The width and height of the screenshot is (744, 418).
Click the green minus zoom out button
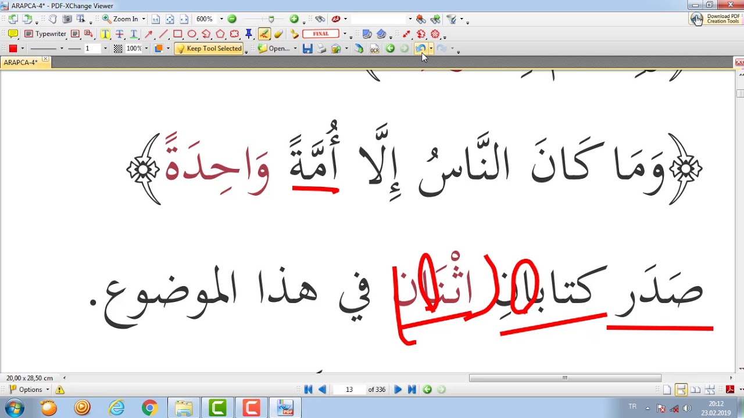click(232, 19)
